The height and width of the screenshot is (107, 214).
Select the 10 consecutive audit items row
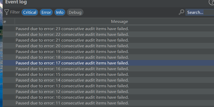(72, 97)
